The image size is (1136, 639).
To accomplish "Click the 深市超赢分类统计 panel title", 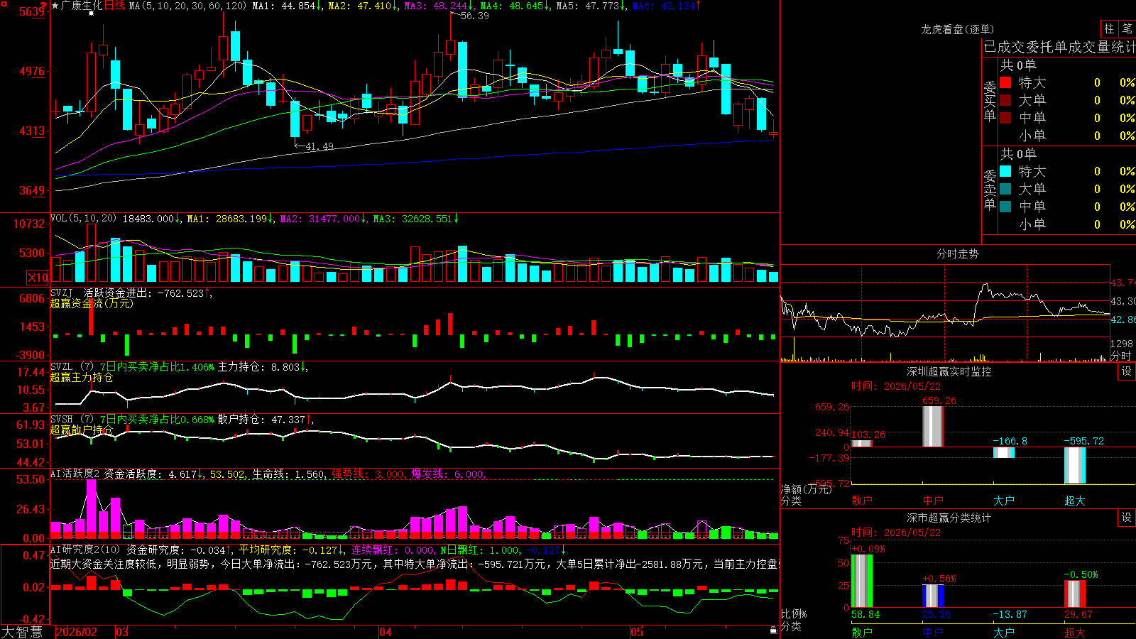I will [949, 518].
